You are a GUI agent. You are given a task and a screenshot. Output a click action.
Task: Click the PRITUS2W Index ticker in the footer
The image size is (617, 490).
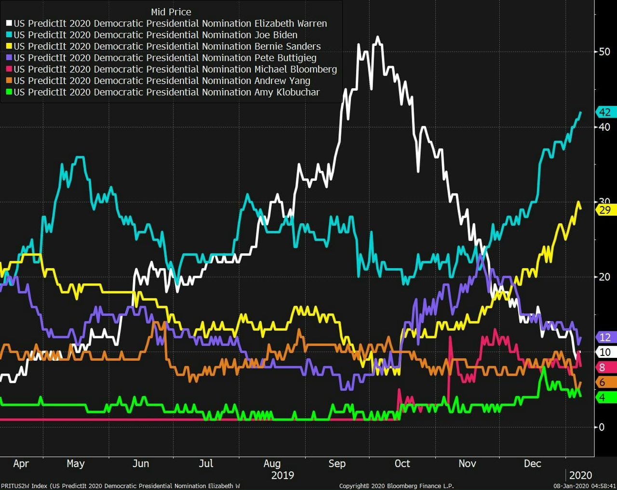point(24,486)
